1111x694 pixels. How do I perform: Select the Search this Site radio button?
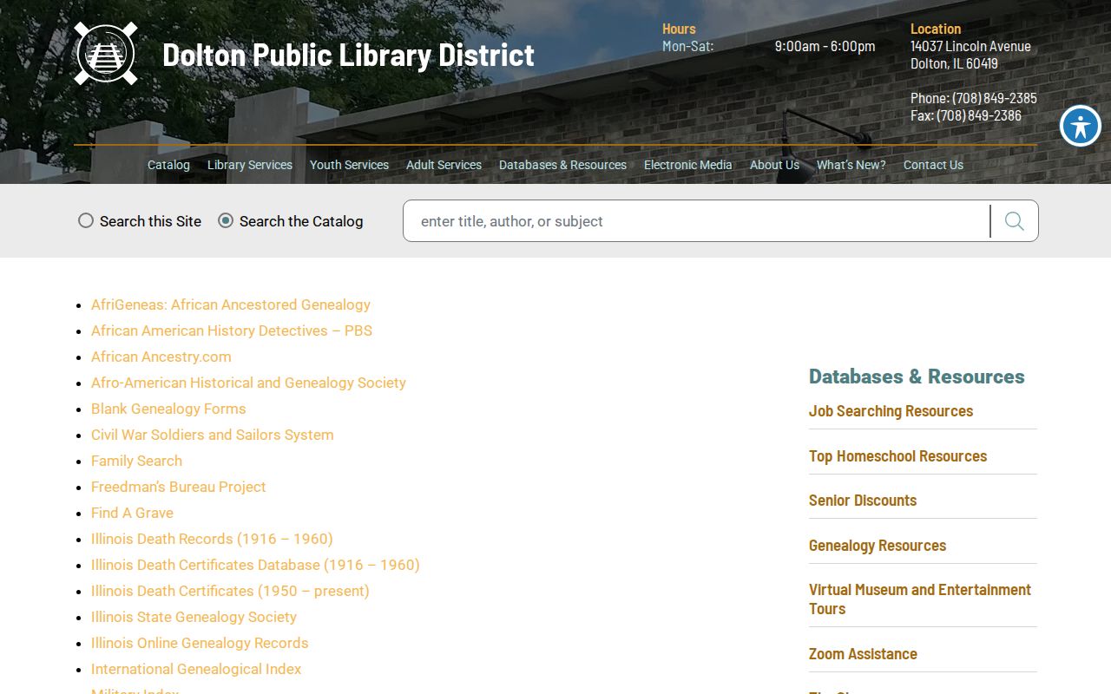(86, 221)
